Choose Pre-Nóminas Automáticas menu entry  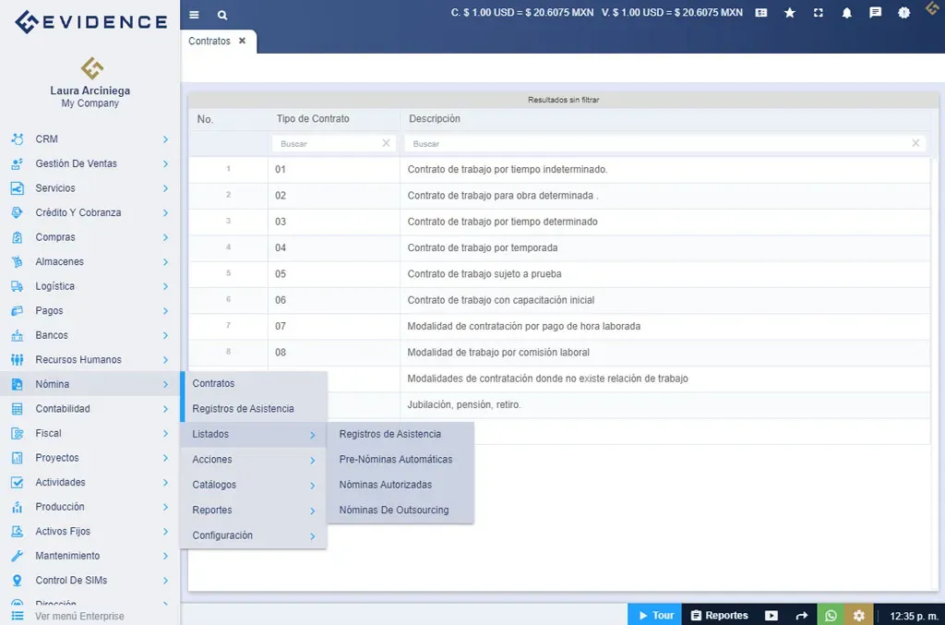click(x=395, y=460)
